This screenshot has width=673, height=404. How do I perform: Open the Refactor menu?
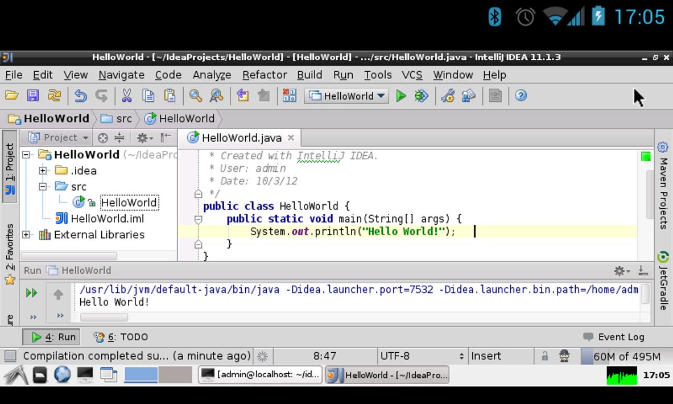point(265,75)
